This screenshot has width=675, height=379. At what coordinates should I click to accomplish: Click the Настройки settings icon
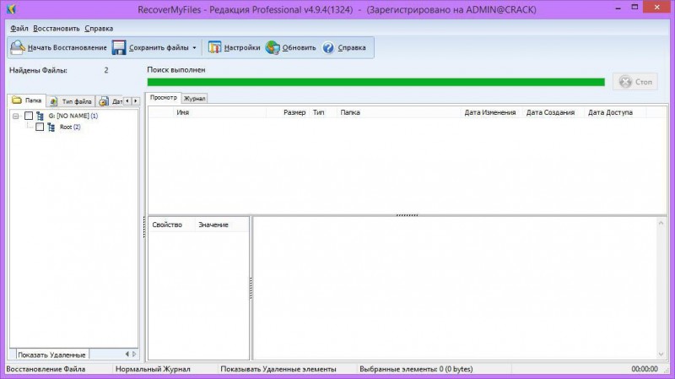(x=214, y=47)
